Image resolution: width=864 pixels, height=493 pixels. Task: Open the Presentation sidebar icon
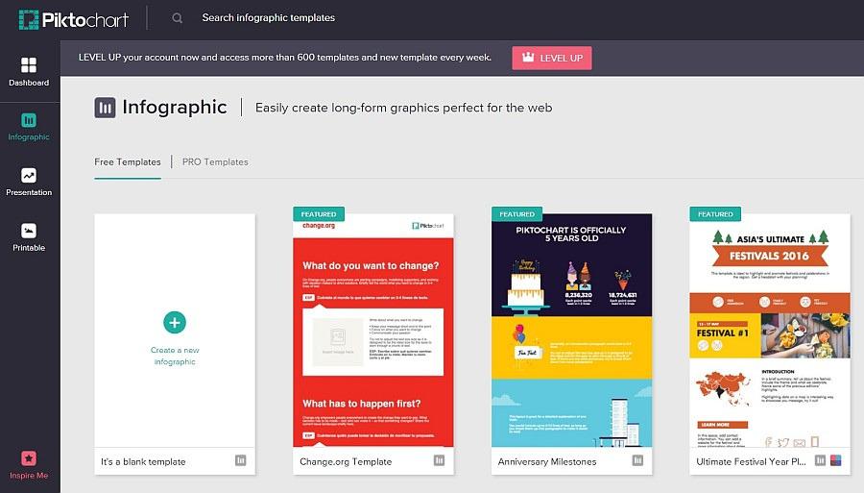(29, 175)
